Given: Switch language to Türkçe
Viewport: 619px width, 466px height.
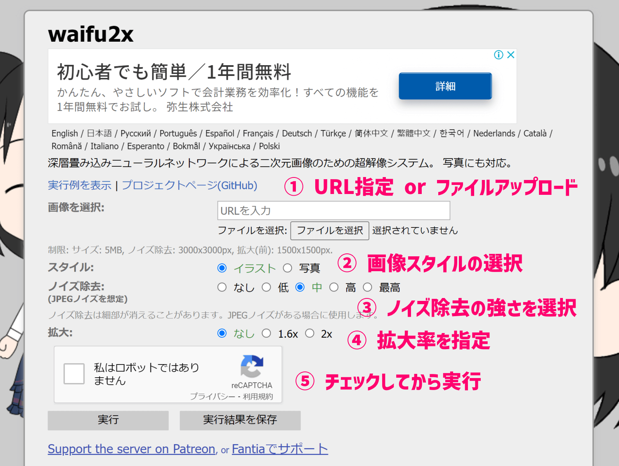Looking at the screenshot, I should coord(333,133).
